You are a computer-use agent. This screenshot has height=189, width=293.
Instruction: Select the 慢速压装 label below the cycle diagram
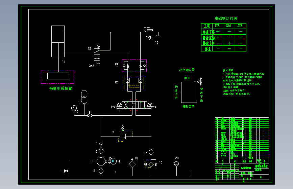coord(188,106)
